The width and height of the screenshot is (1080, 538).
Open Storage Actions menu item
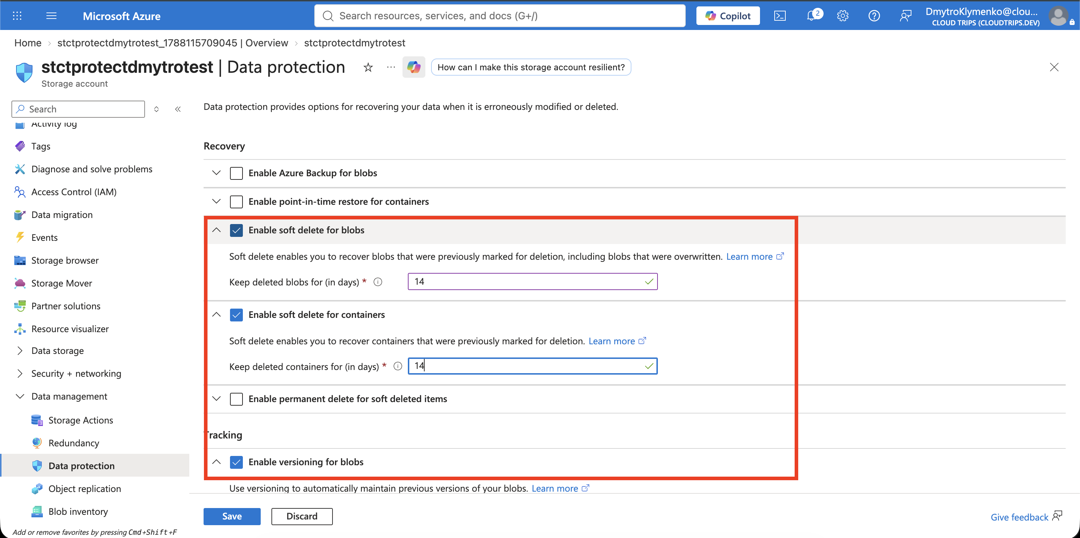tap(80, 420)
